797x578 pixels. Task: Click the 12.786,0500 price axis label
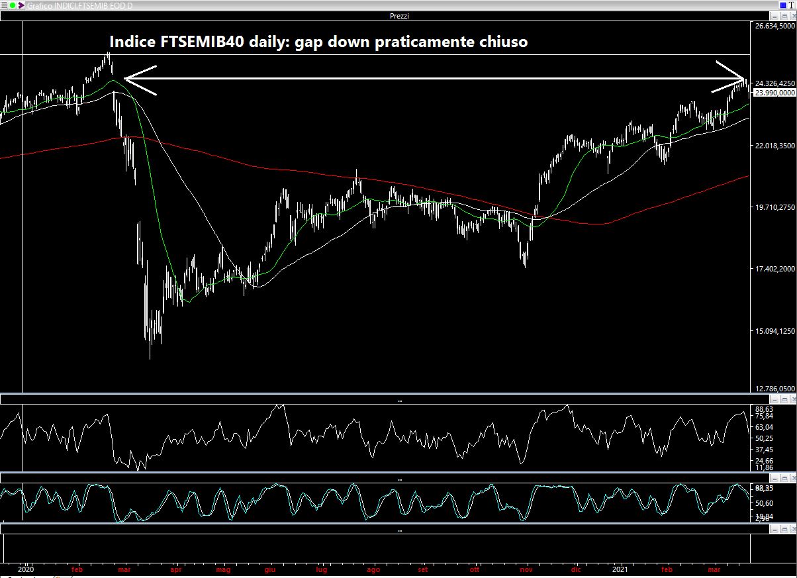pyautogui.click(x=774, y=388)
